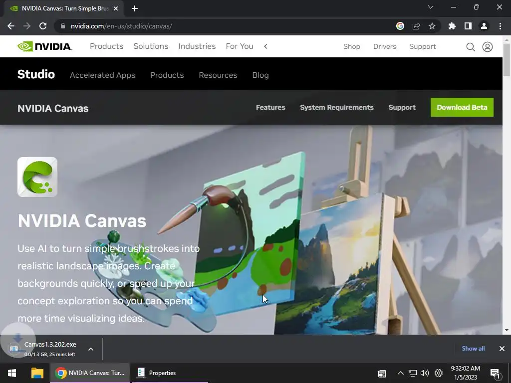Screen dimensions: 511x383
Task: Click the NVIDIA Canvas app icon
Action: coord(37,177)
